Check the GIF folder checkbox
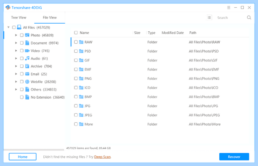The image size is (258, 166). (x=76, y=60)
